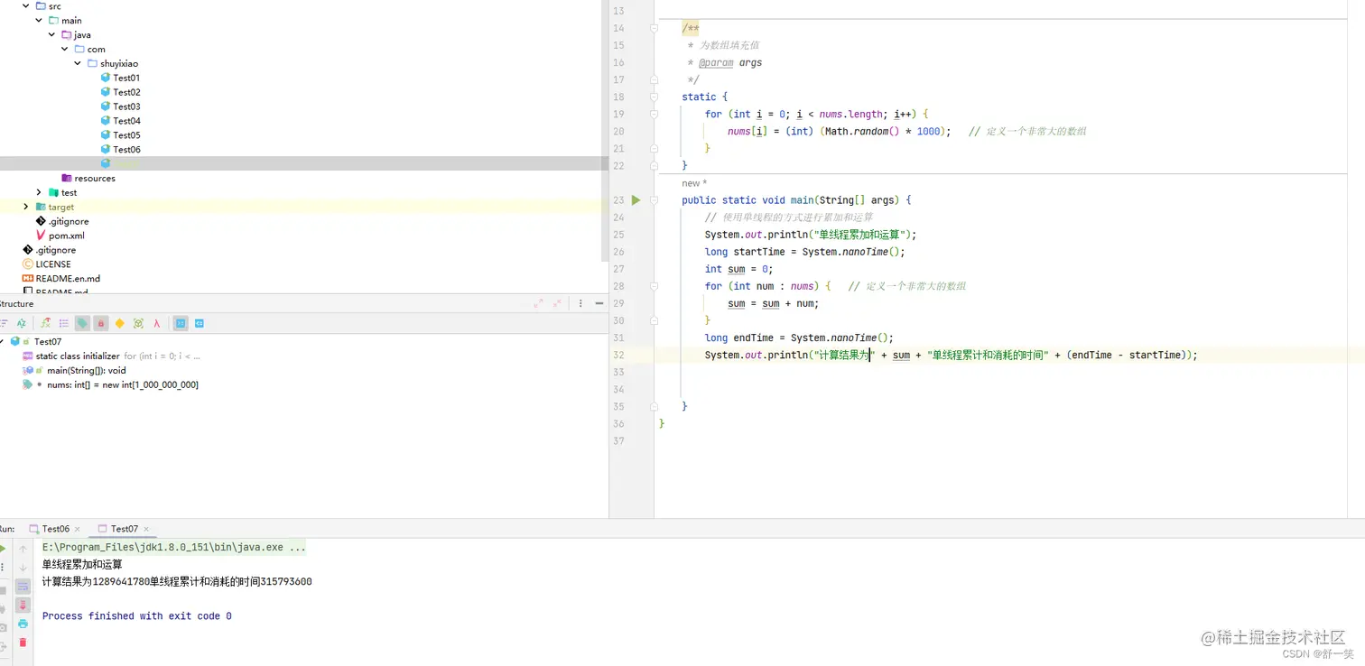
Task: Collapse the src folder
Action: coord(25,6)
